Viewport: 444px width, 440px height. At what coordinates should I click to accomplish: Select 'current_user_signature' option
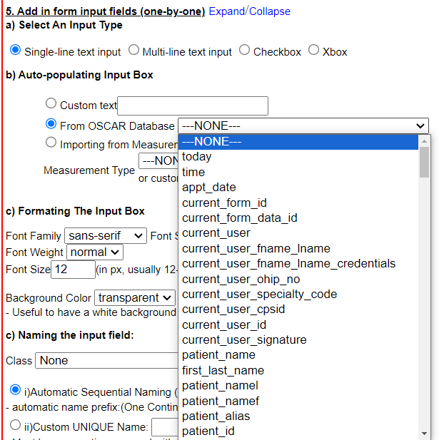pyautogui.click(x=244, y=339)
